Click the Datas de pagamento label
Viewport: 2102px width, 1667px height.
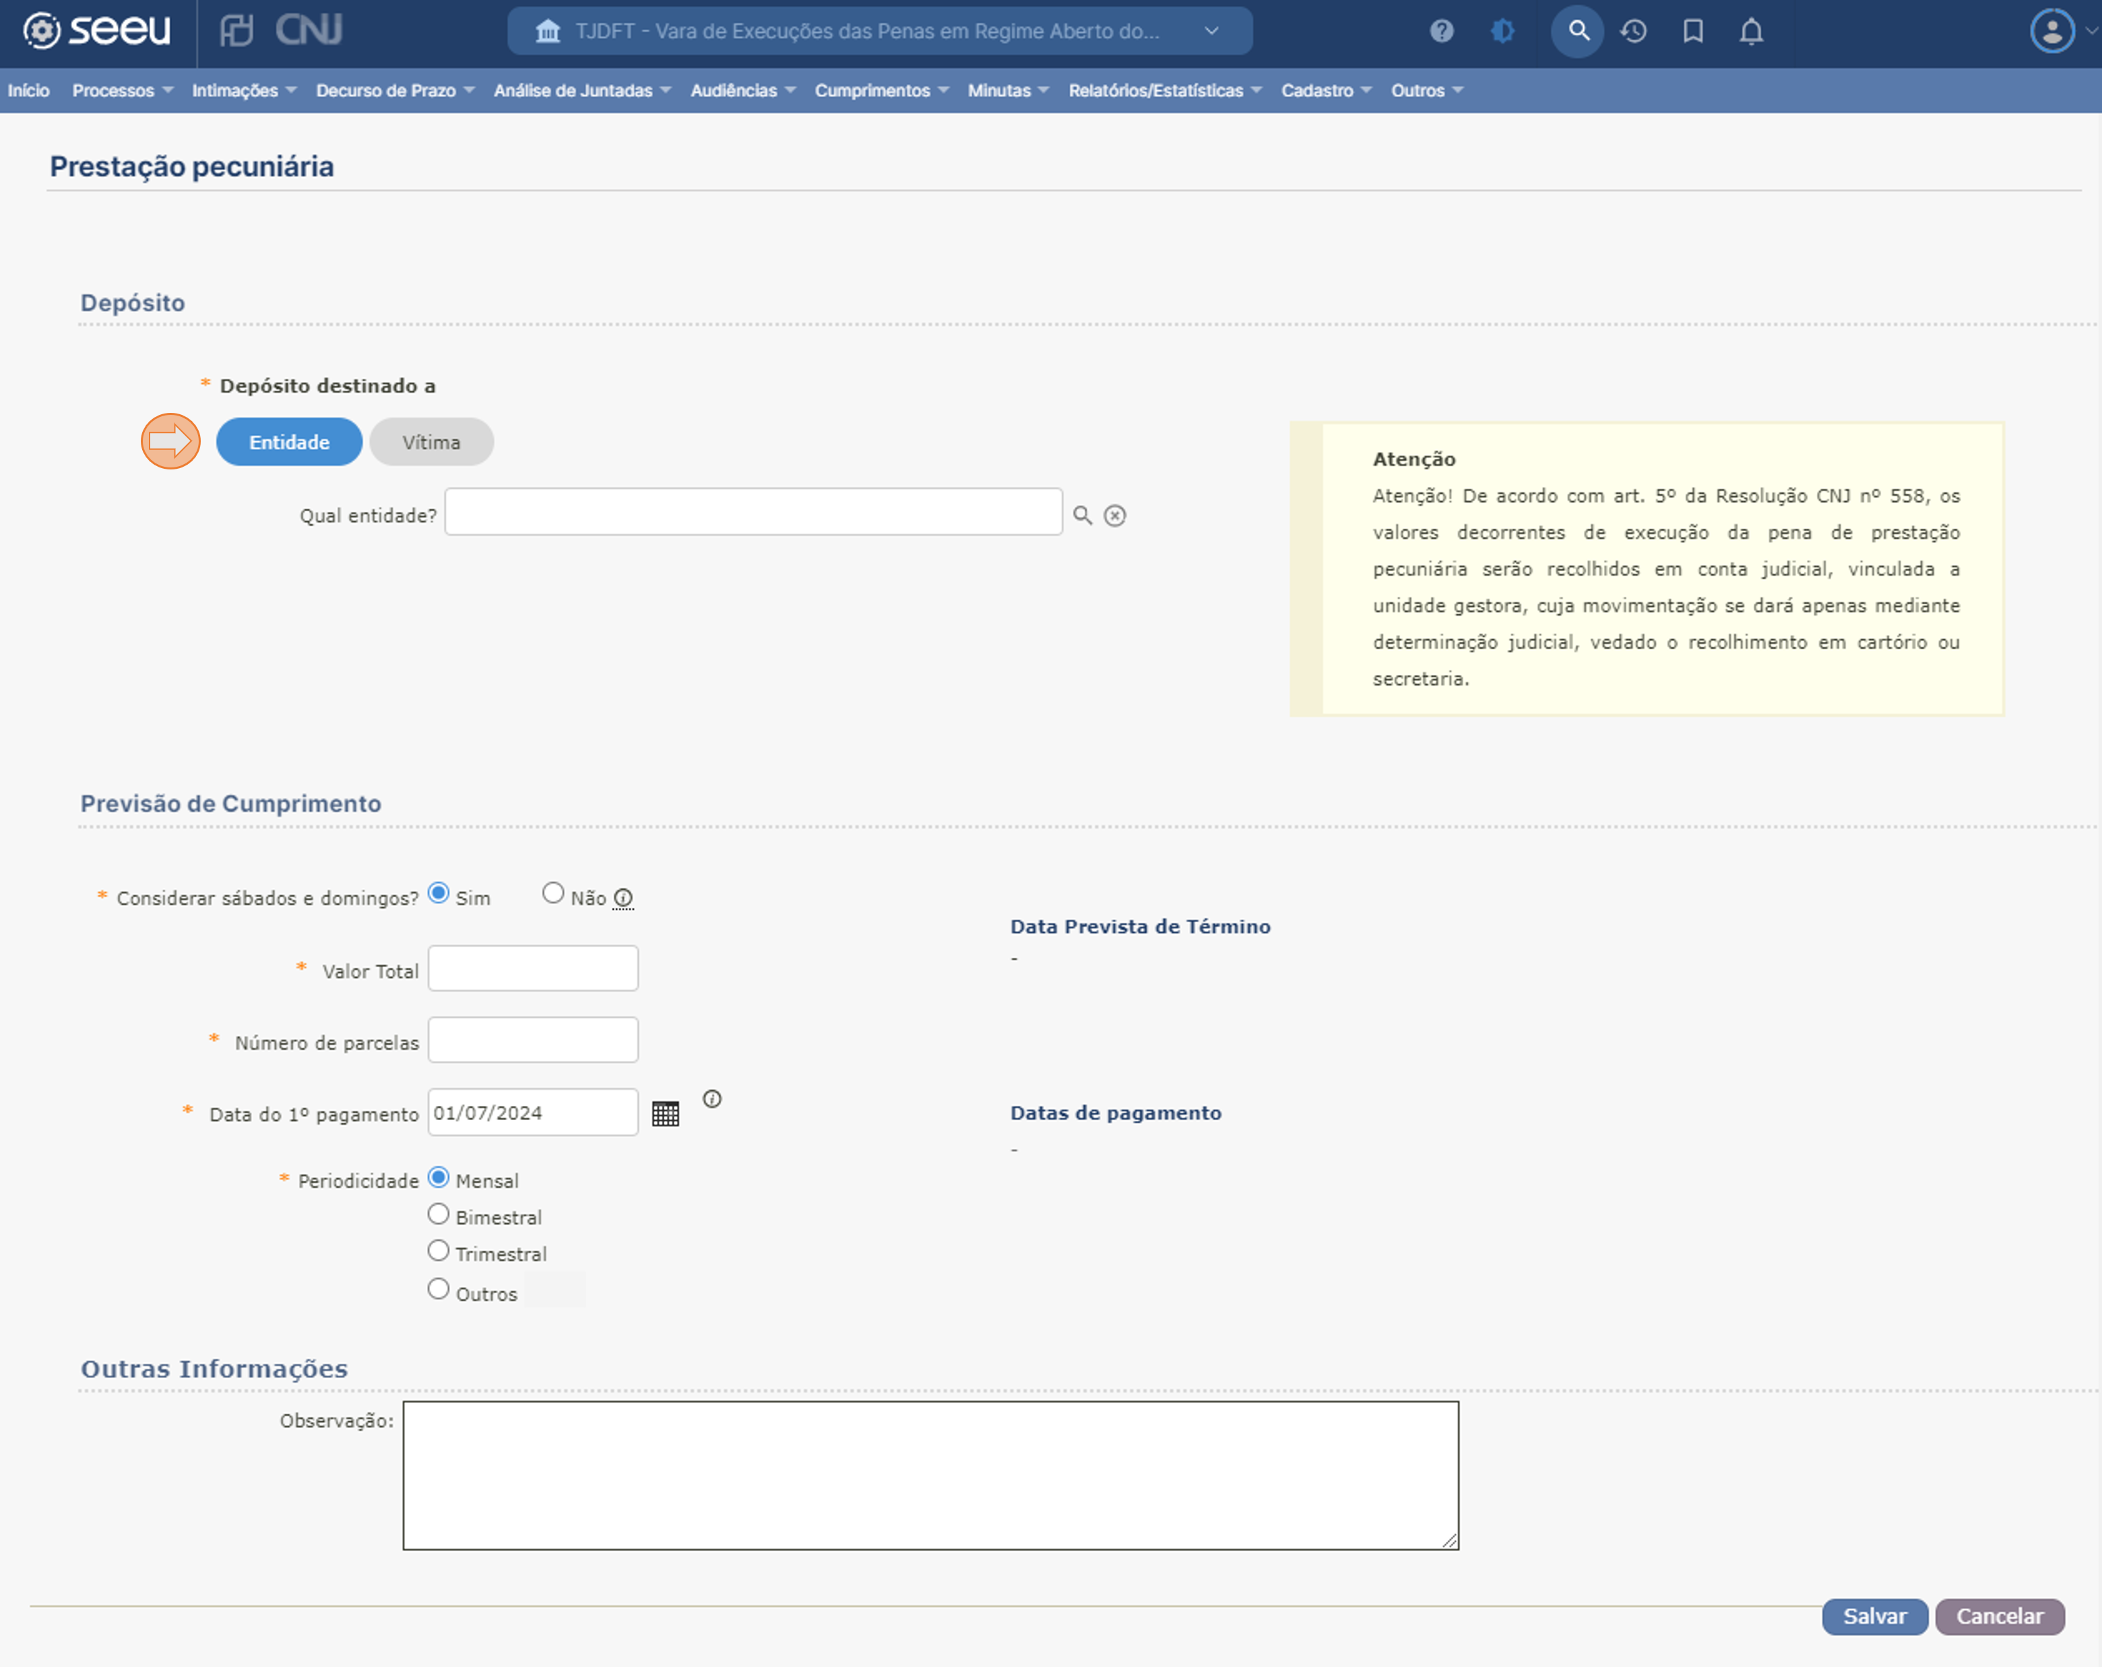click(1116, 1112)
